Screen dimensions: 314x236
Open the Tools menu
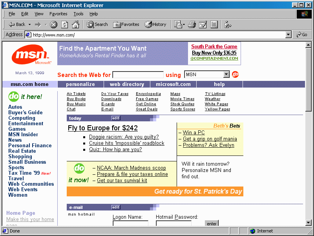[78, 14]
